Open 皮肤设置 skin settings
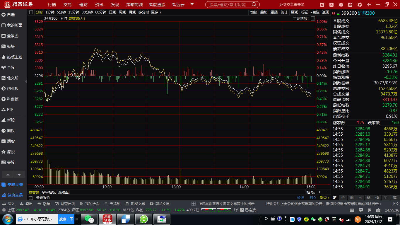 pos(12,185)
